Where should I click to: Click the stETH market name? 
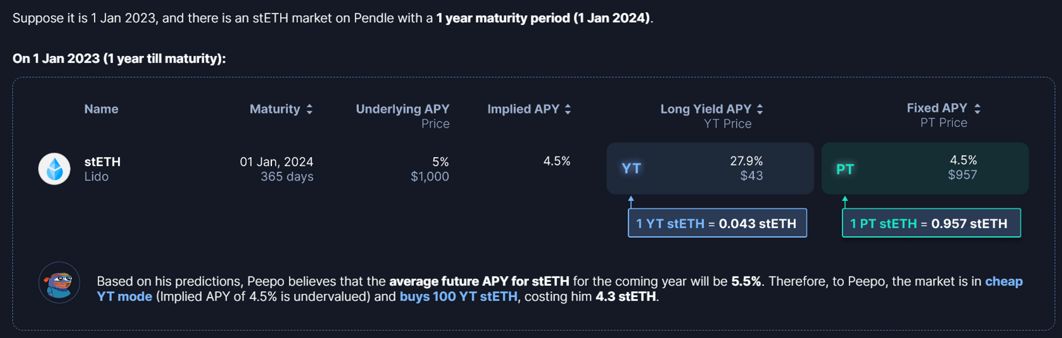click(x=102, y=162)
